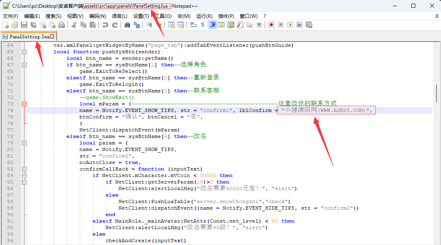The image size is (441, 245).
Task: Open the 插件(P) menu
Action: tap(226, 16)
